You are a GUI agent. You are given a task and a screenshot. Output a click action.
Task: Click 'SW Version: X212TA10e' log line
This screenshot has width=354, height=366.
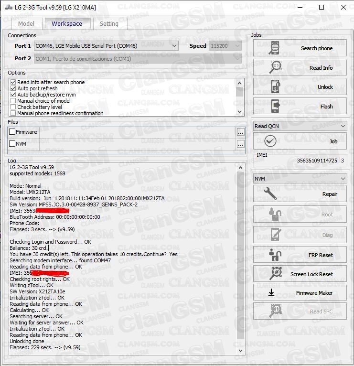(37, 291)
